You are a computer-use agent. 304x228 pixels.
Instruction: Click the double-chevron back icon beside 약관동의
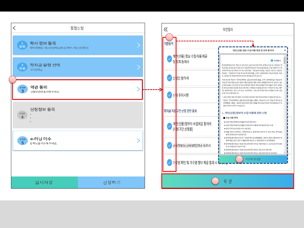click(166, 29)
